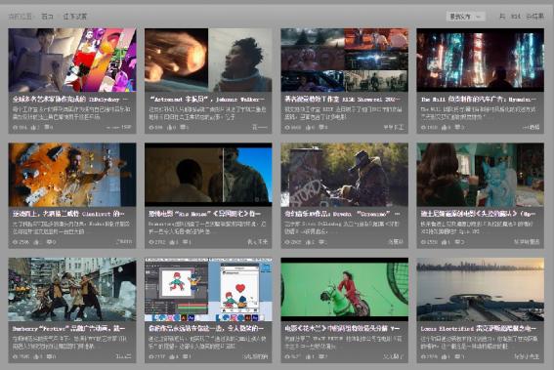
Task: Click the second breadcrumb item at top left
Action: coord(47,17)
